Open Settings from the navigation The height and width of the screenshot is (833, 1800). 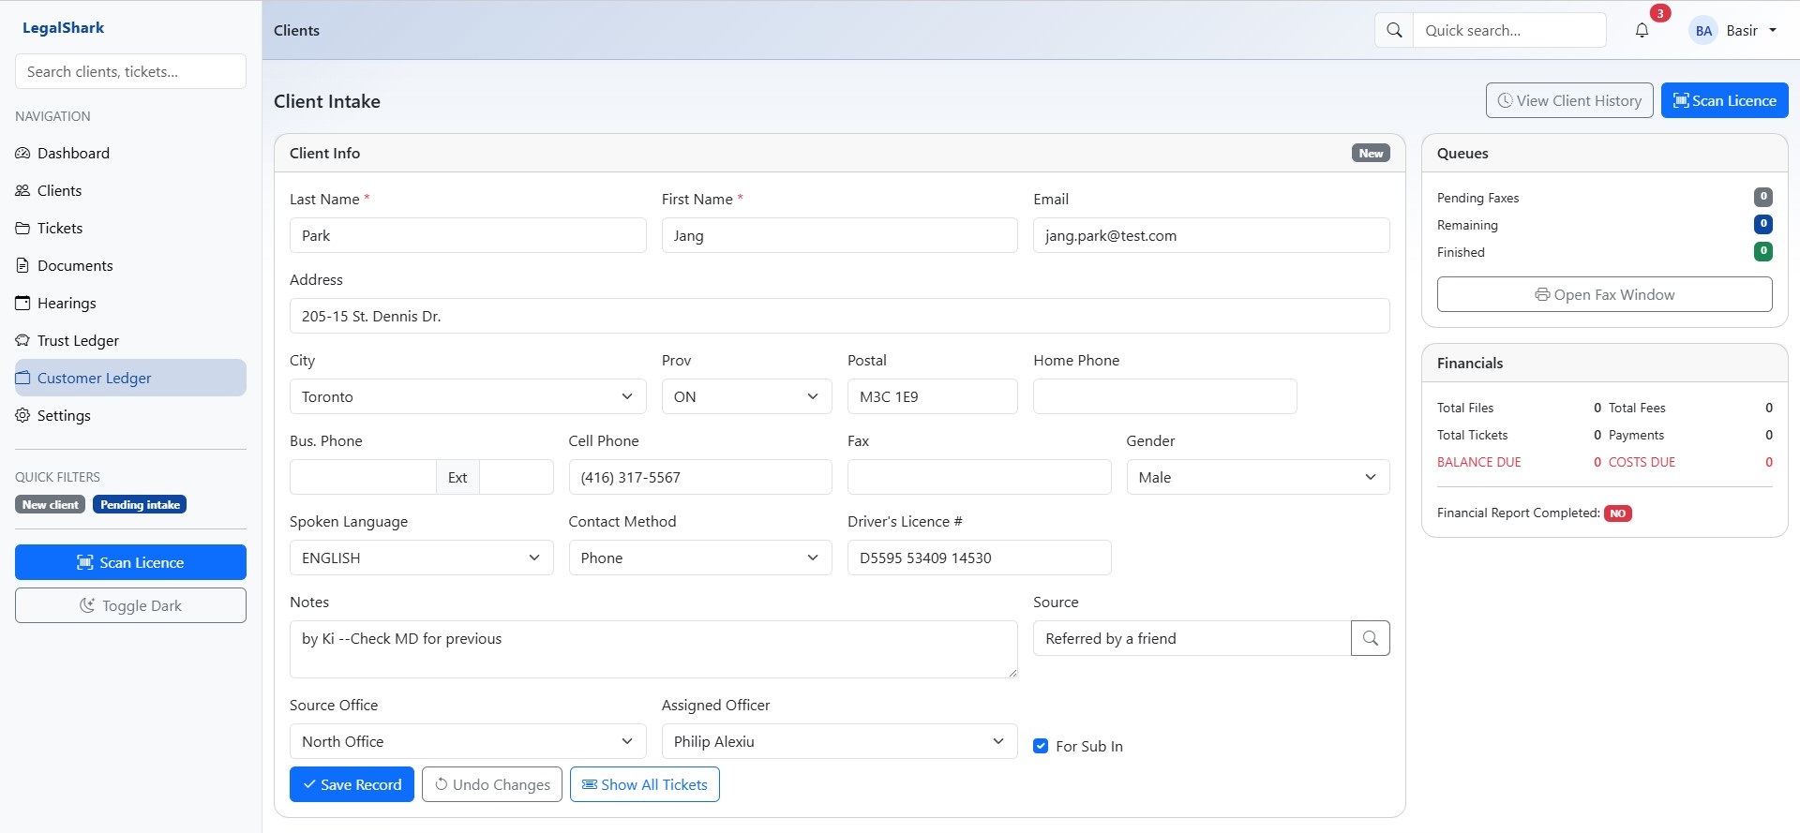click(64, 415)
